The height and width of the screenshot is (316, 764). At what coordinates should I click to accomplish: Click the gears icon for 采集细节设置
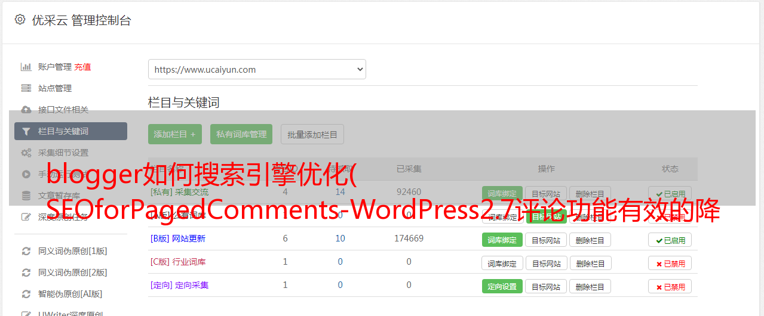coord(26,153)
